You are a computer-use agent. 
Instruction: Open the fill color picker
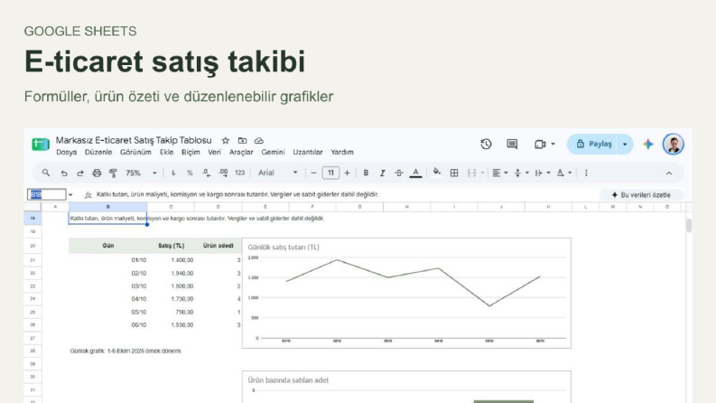coord(437,173)
